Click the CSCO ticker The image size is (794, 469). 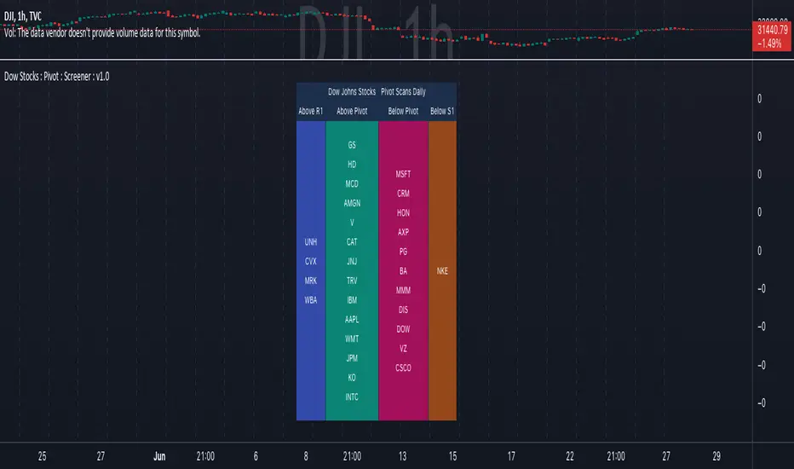point(403,368)
